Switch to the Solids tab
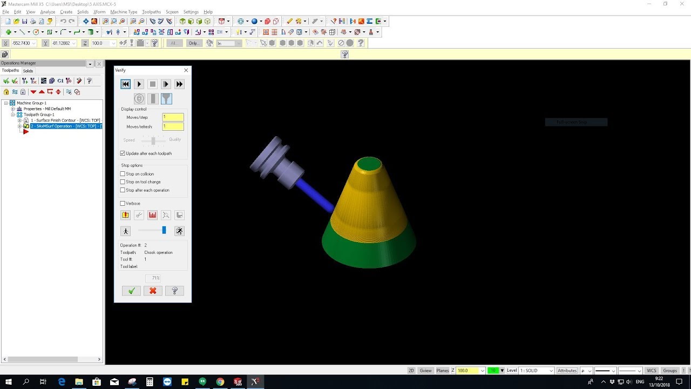This screenshot has width=691, height=389. pyautogui.click(x=28, y=71)
